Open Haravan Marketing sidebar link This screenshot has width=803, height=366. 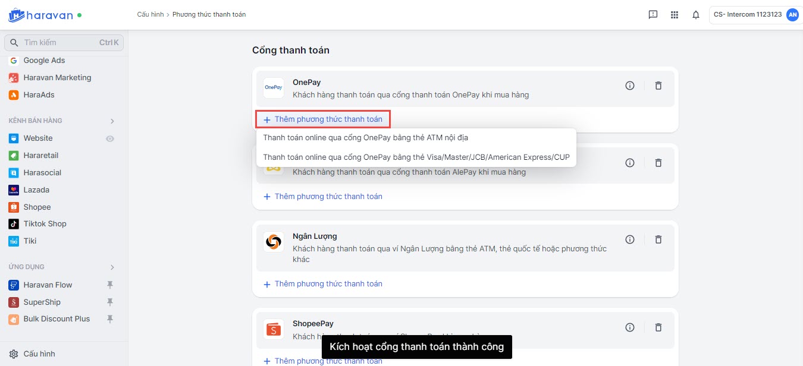[x=58, y=78]
